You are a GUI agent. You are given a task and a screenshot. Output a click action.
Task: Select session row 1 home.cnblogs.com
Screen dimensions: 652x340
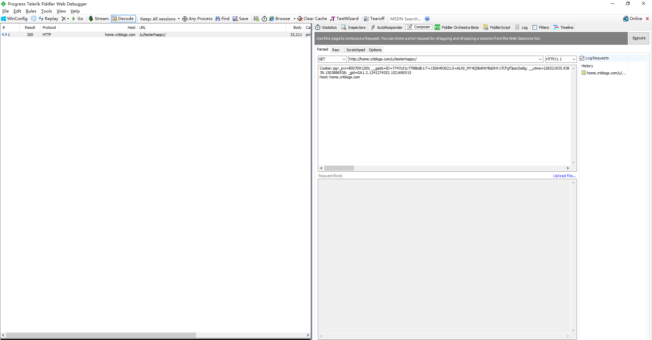point(156,35)
